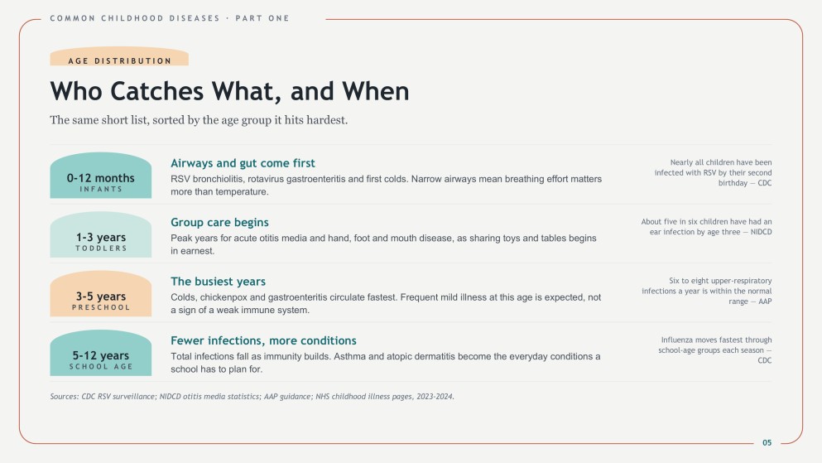
Task: Click The busiest years heading
Action: coord(218,282)
